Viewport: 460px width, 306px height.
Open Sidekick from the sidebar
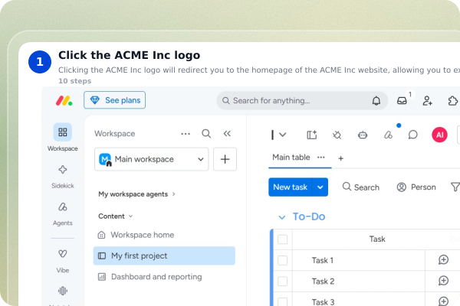63,177
